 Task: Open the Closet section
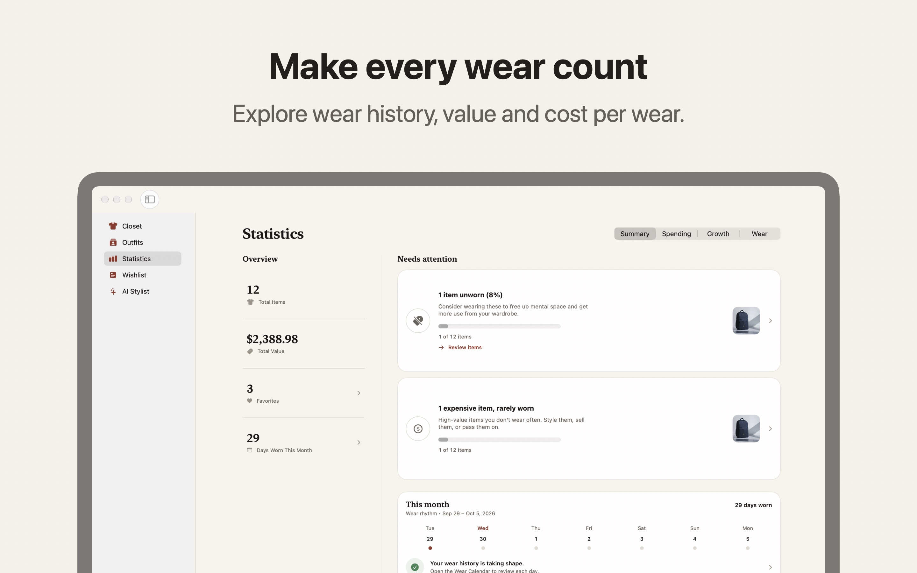tap(142, 226)
